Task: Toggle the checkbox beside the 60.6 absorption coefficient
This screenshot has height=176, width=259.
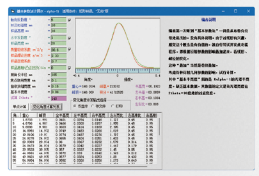Action: (x=69, y=49)
